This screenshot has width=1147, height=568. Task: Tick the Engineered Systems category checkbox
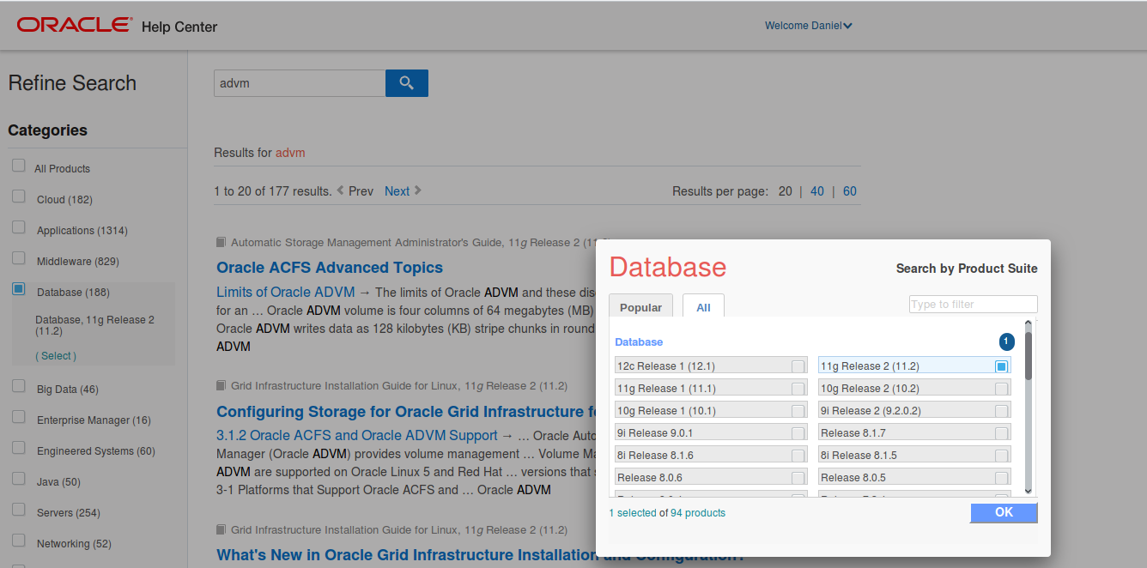[18, 448]
